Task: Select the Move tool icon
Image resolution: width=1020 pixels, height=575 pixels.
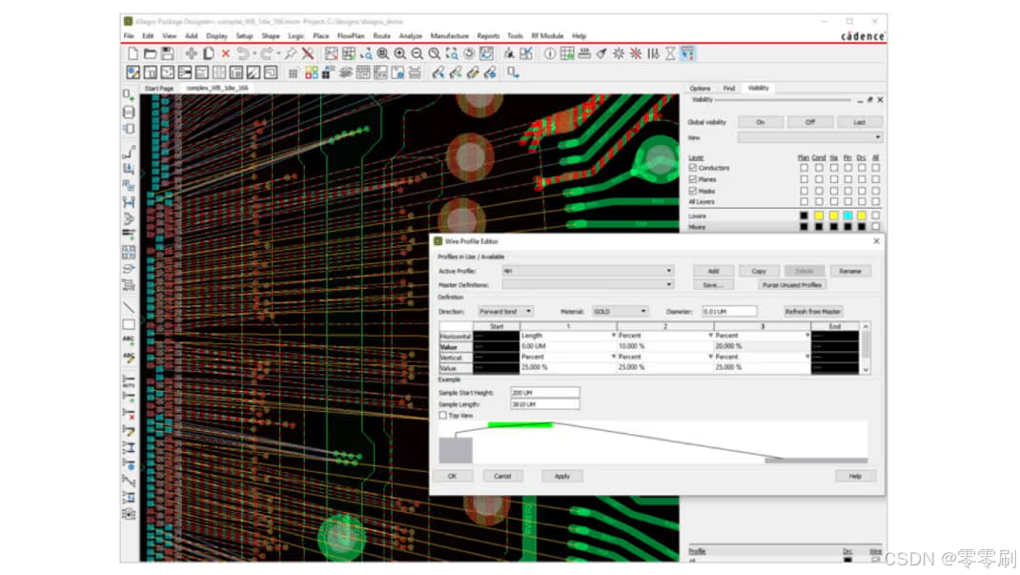Action: pyautogui.click(x=192, y=53)
